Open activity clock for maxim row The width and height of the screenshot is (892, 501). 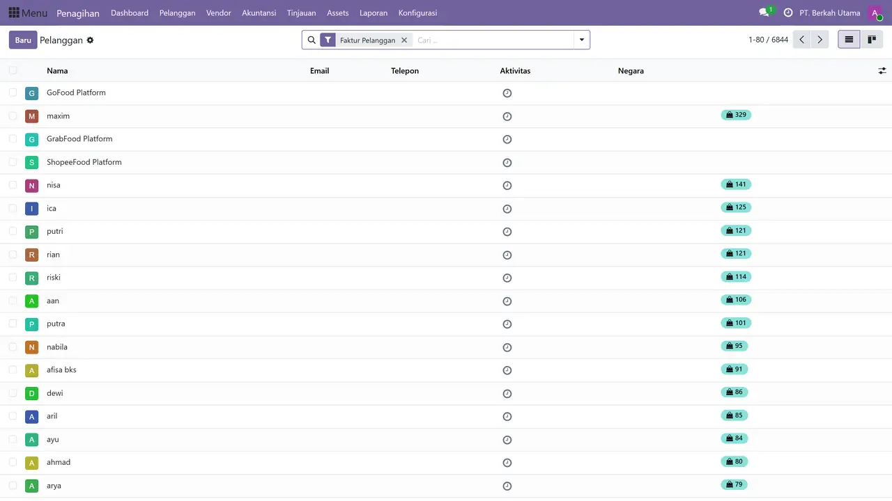507,116
